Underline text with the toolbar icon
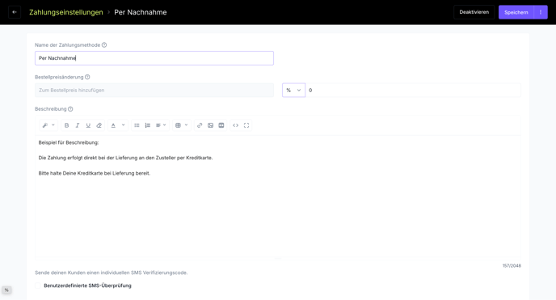 [x=88, y=125]
